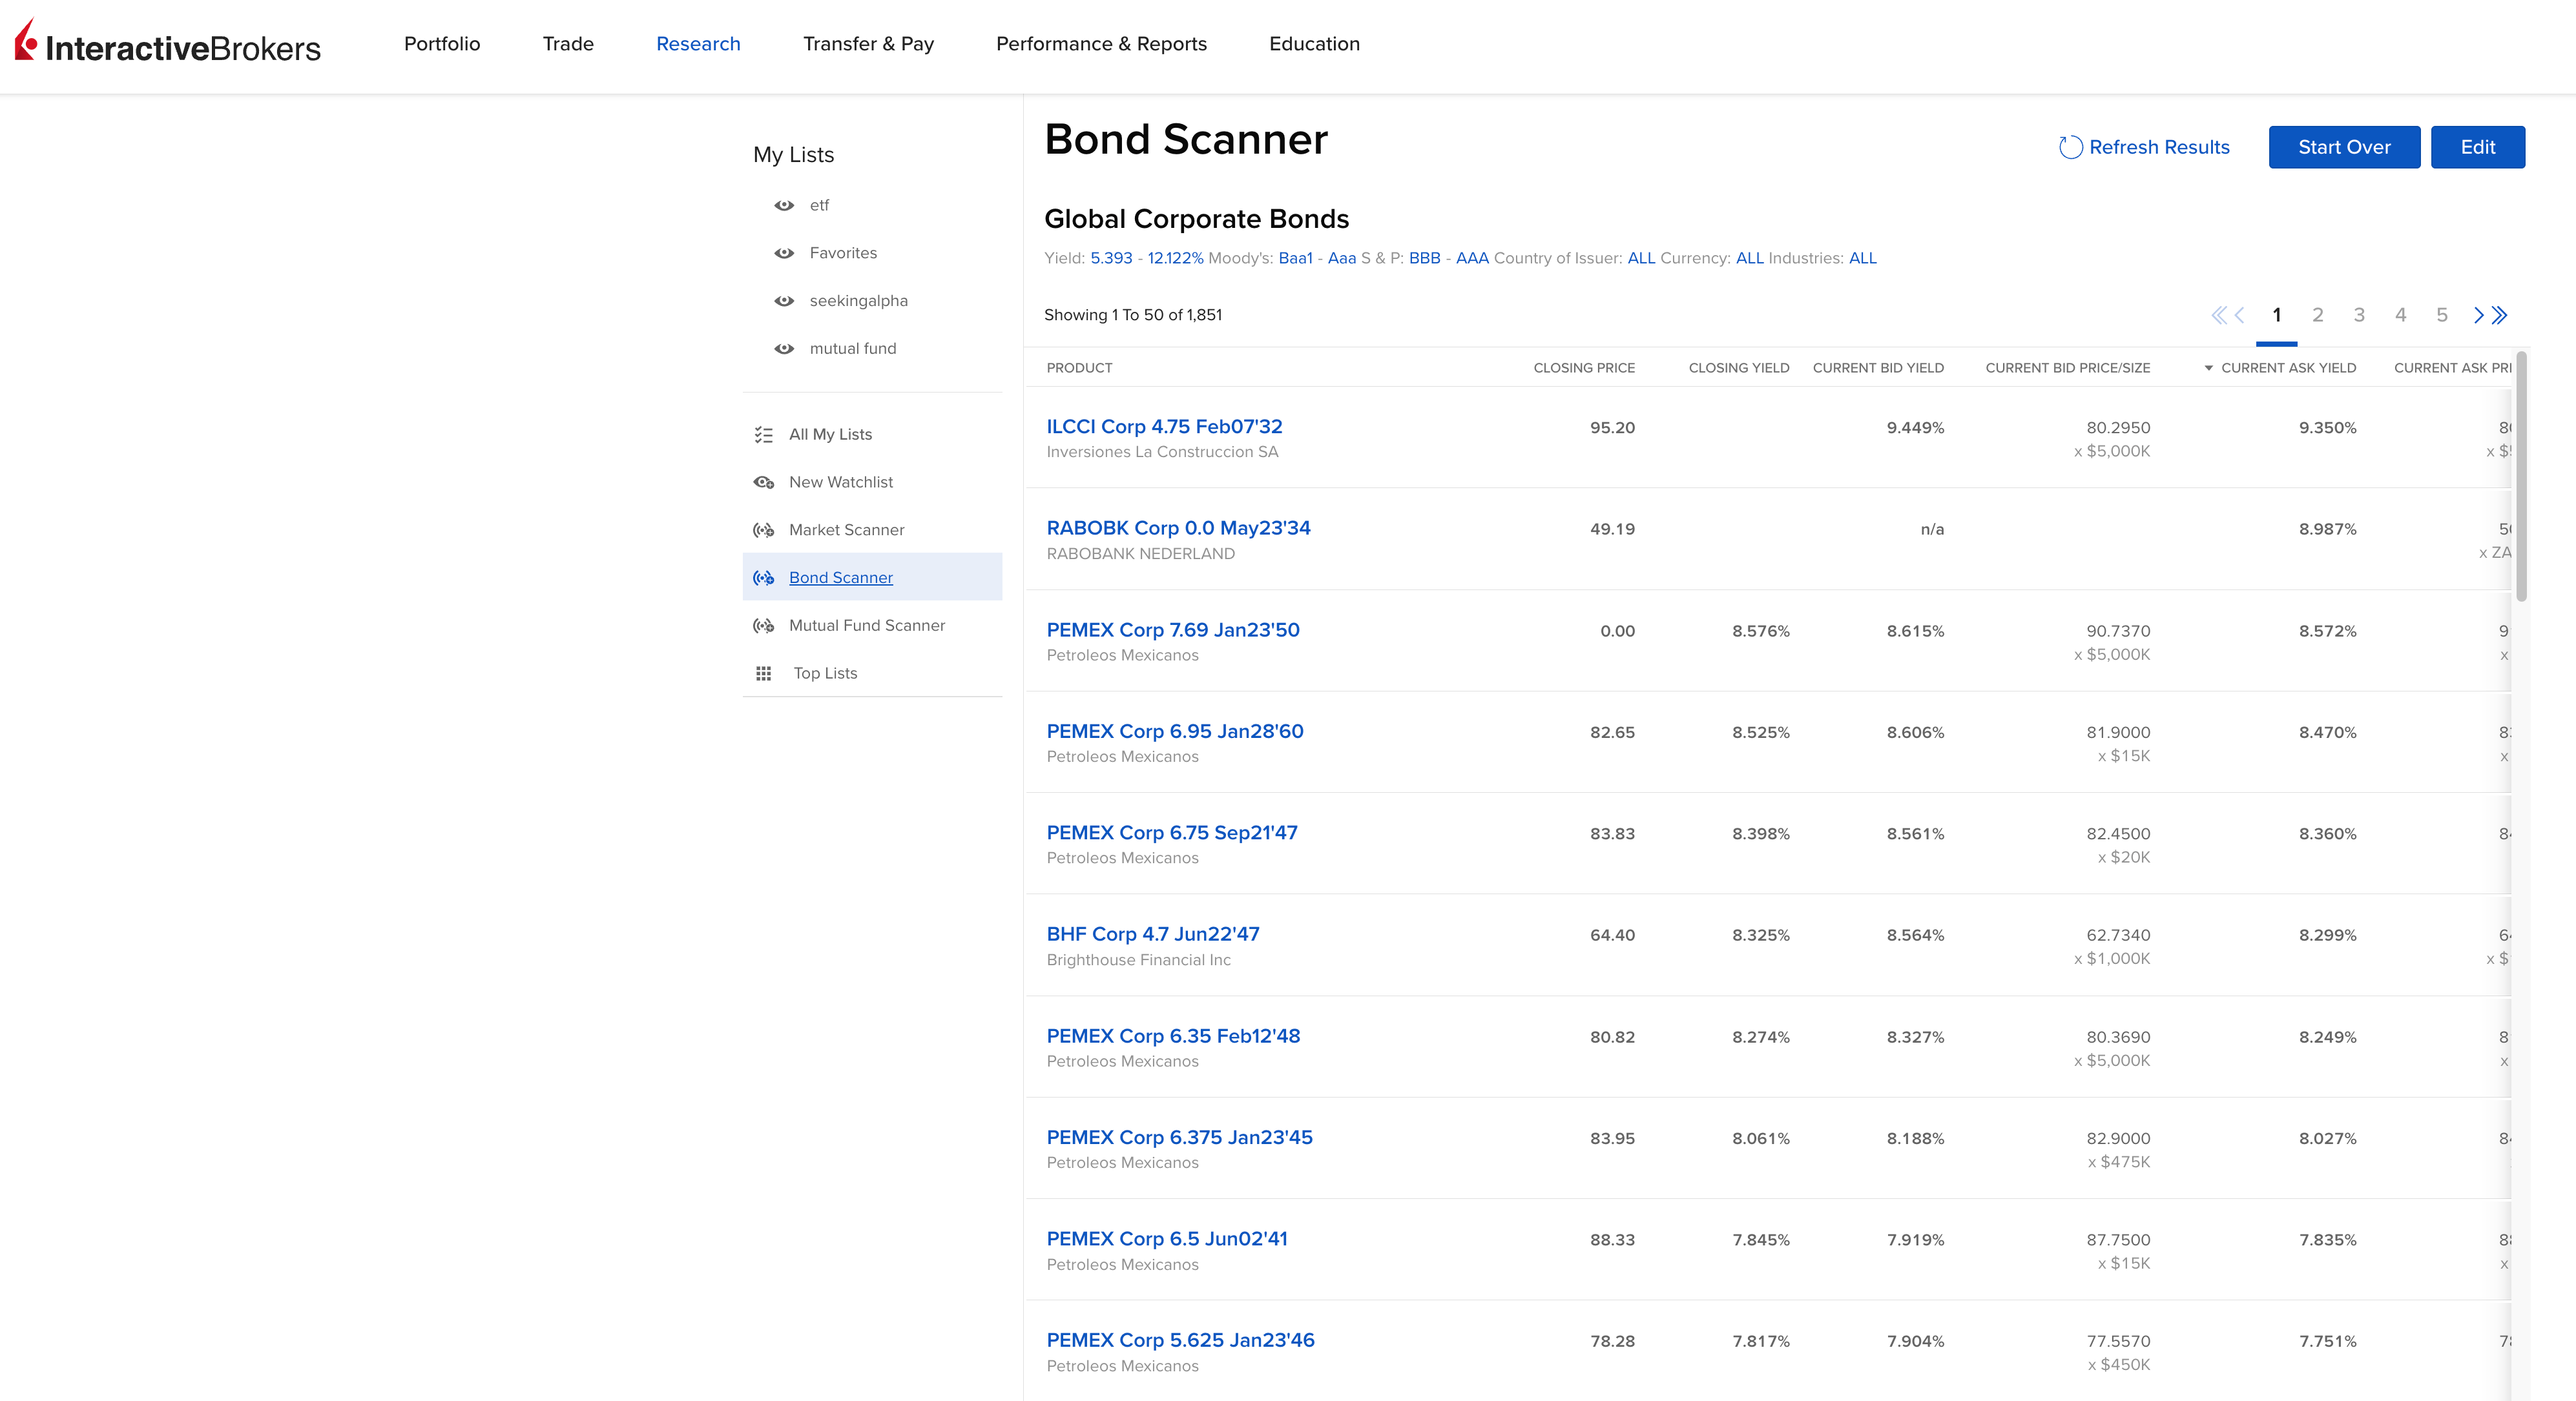Go to results page 3
2576x1401 pixels.
pyautogui.click(x=2359, y=316)
